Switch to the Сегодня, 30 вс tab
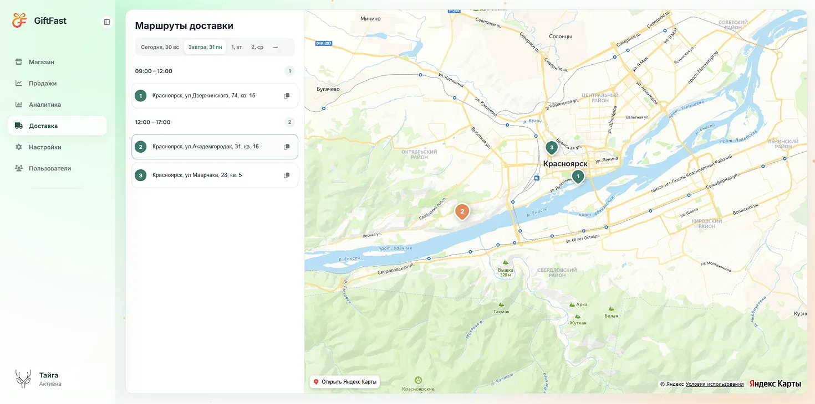 pyautogui.click(x=160, y=47)
